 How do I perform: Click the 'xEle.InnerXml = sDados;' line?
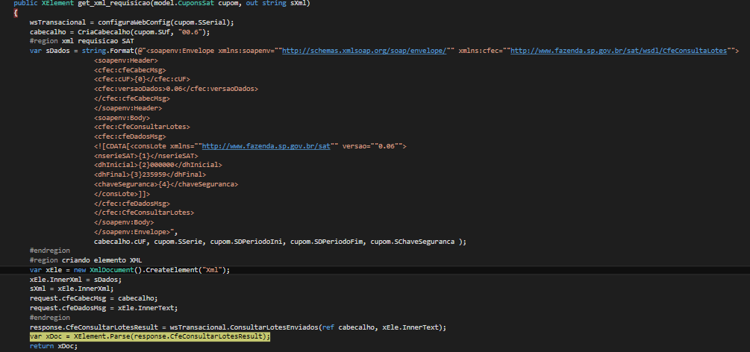(75, 280)
